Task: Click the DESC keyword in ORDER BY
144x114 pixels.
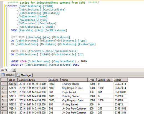Action: (x=76, y=65)
